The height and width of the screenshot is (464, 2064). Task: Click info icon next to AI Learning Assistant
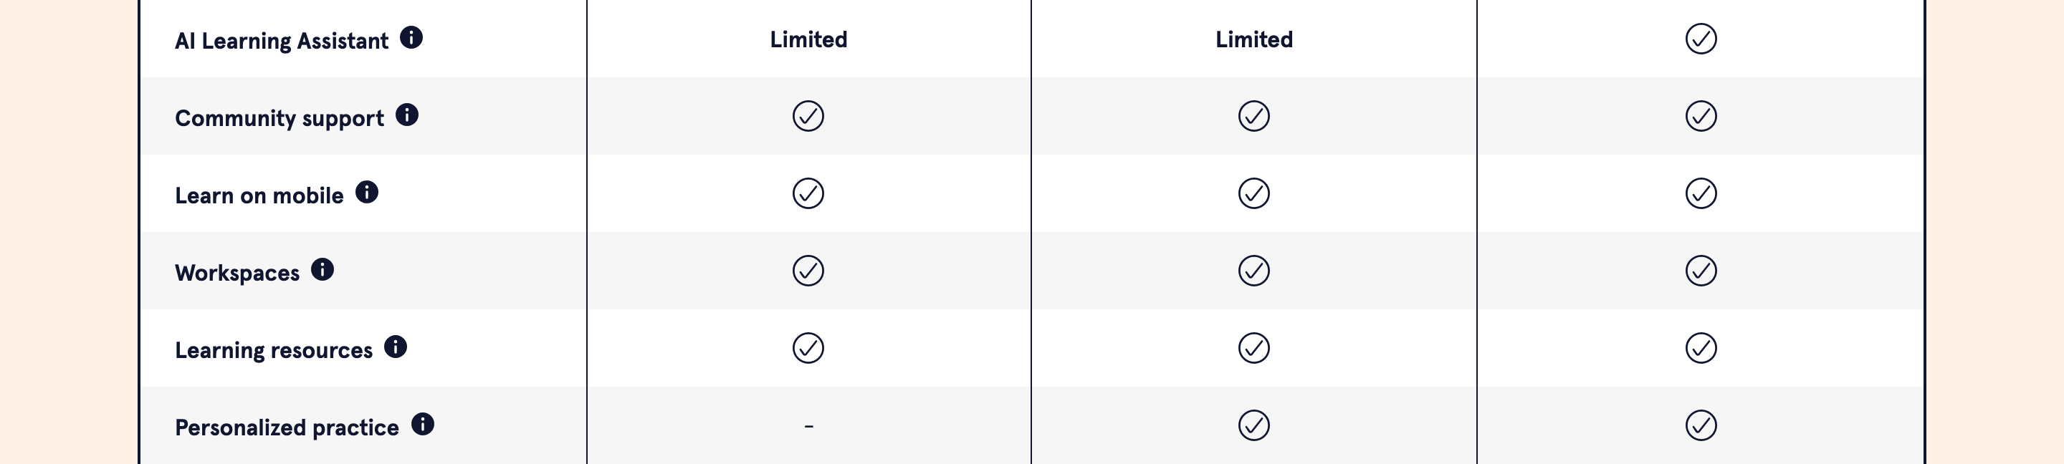(x=411, y=38)
